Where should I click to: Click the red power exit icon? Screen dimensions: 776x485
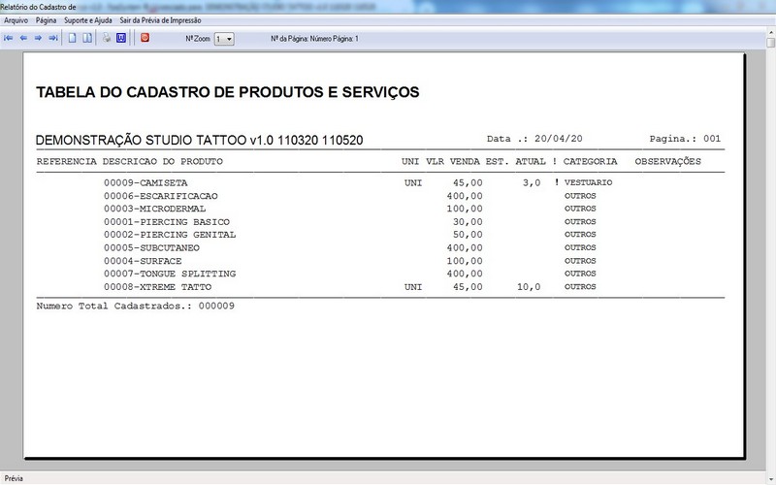(x=145, y=38)
